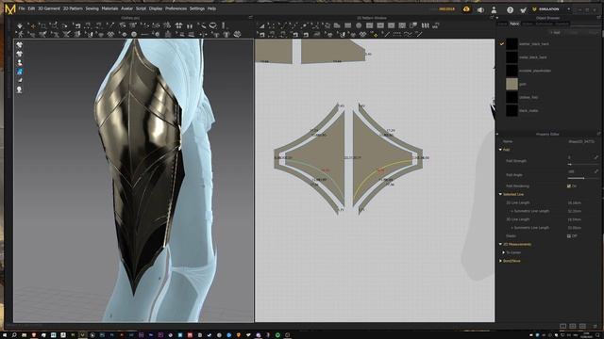Collapse the Fold section
The width and height of the screenshot is (604, 339).
(x=500, y=150)
